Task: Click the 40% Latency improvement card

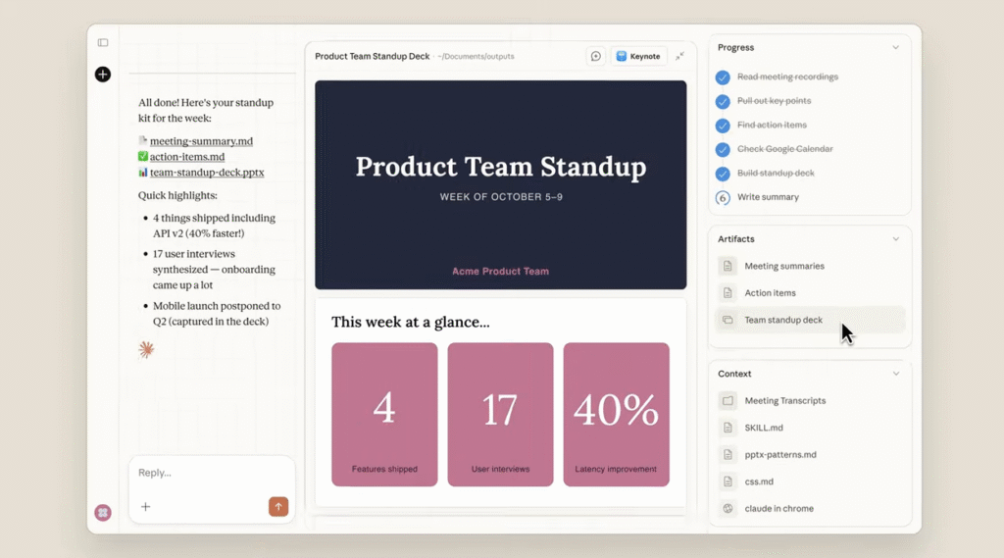Action: click(x=616, y=414)
